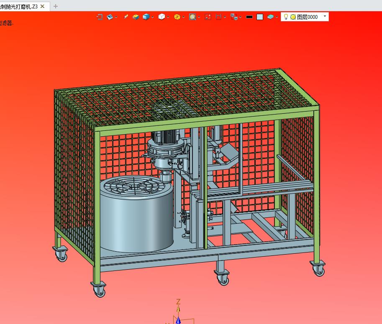Expand the orange sphere dropdown arrow

(x=183, y=17)
